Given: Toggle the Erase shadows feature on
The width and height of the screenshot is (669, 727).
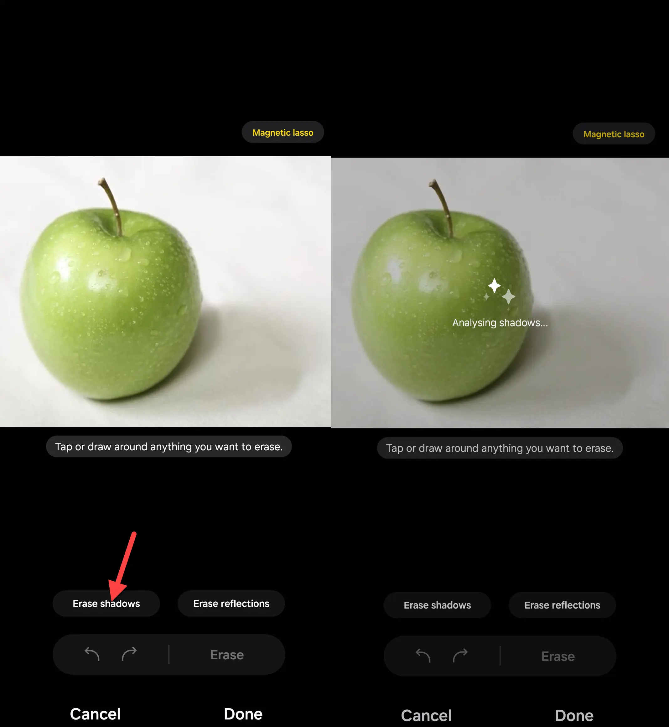Looking at the screenshot, I should (x=106, y=604).
